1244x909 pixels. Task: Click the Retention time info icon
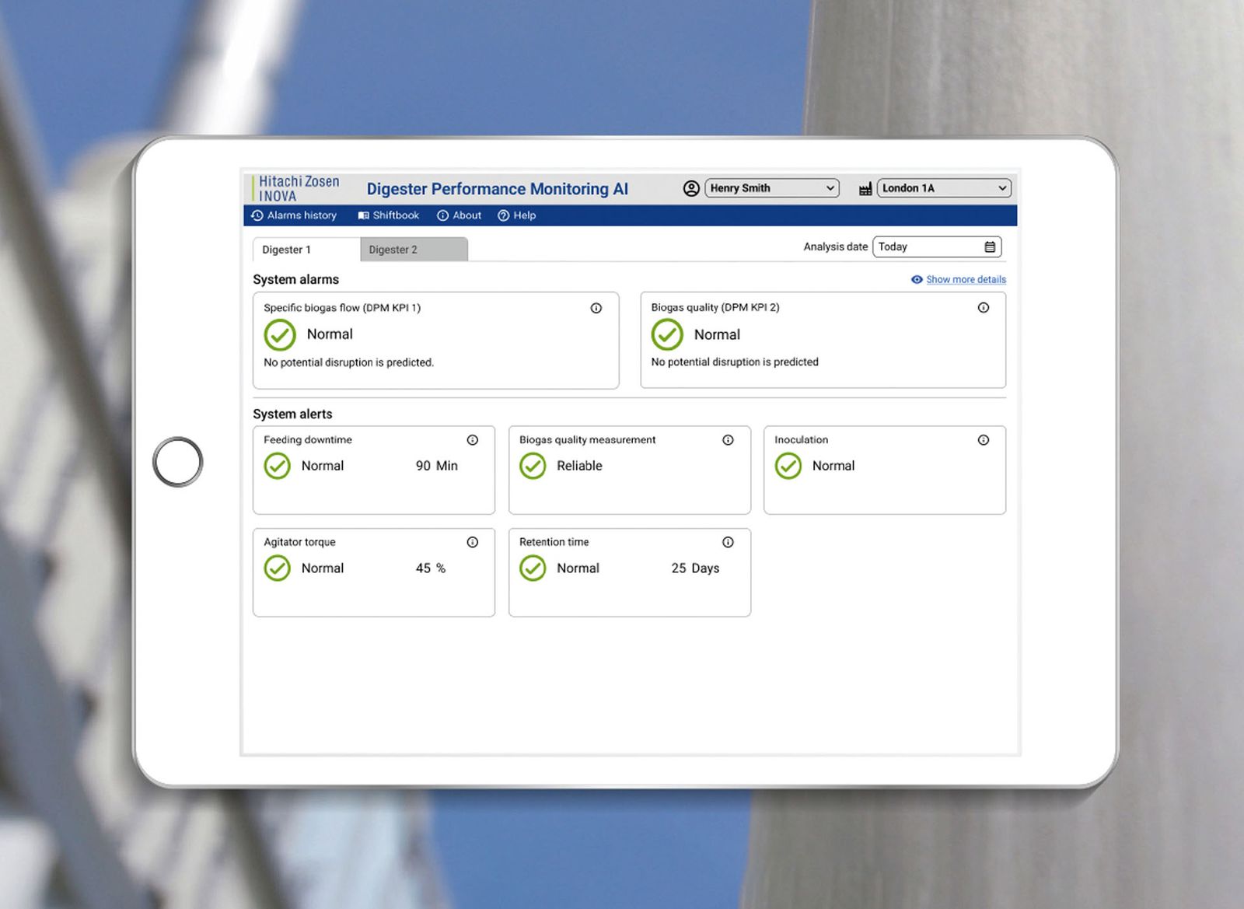click(x=728, y=542)
